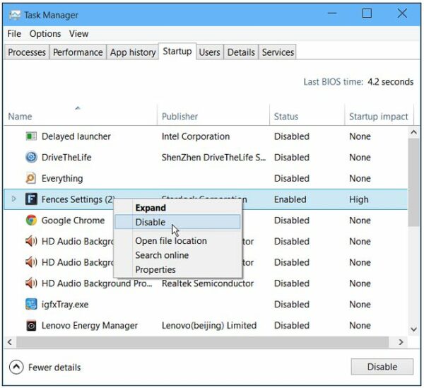Click the Last BIOS time 4.2 seconds value
The image size is (424, 388).
click(x=391, y=82)
